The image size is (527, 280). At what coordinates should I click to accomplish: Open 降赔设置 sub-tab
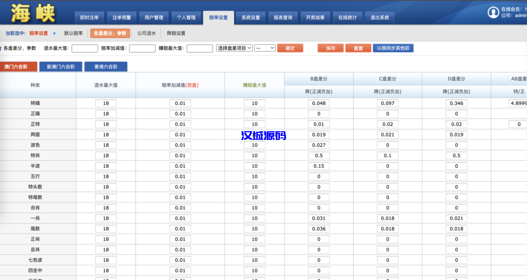(176, 33)
